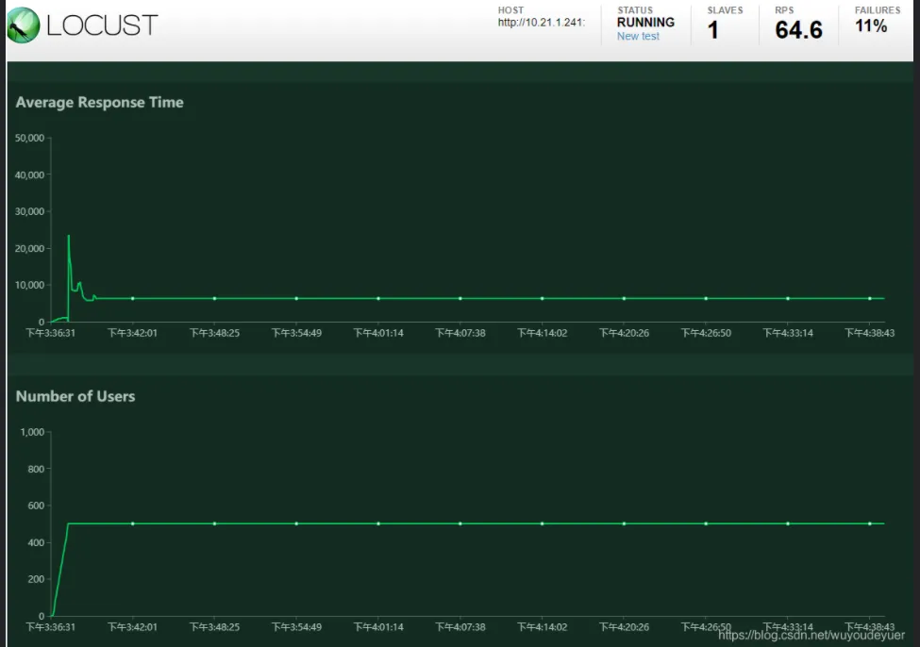
Task: Click users chart data point at 下午3:42:01
Action: pos(133,523)
